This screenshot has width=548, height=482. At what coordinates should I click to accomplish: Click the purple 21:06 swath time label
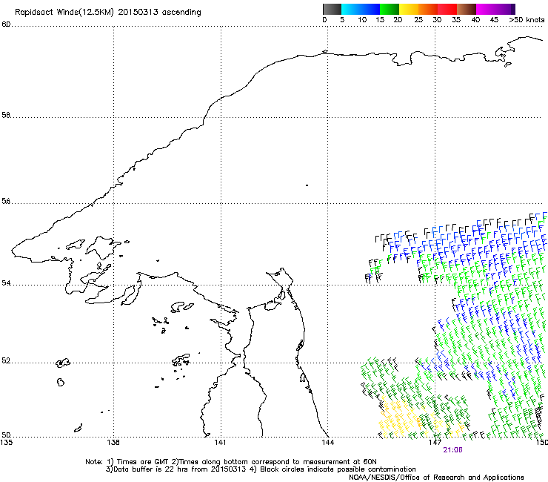point(452,450)
